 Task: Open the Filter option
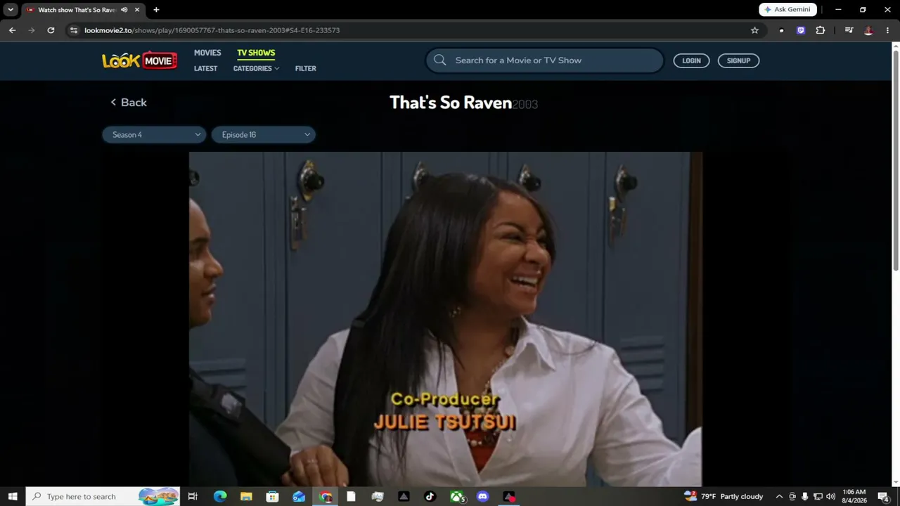tap(306, 68)
